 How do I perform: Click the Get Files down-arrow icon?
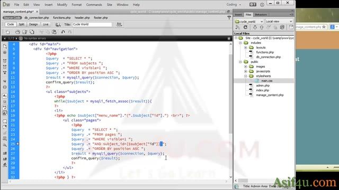[255, 27]
